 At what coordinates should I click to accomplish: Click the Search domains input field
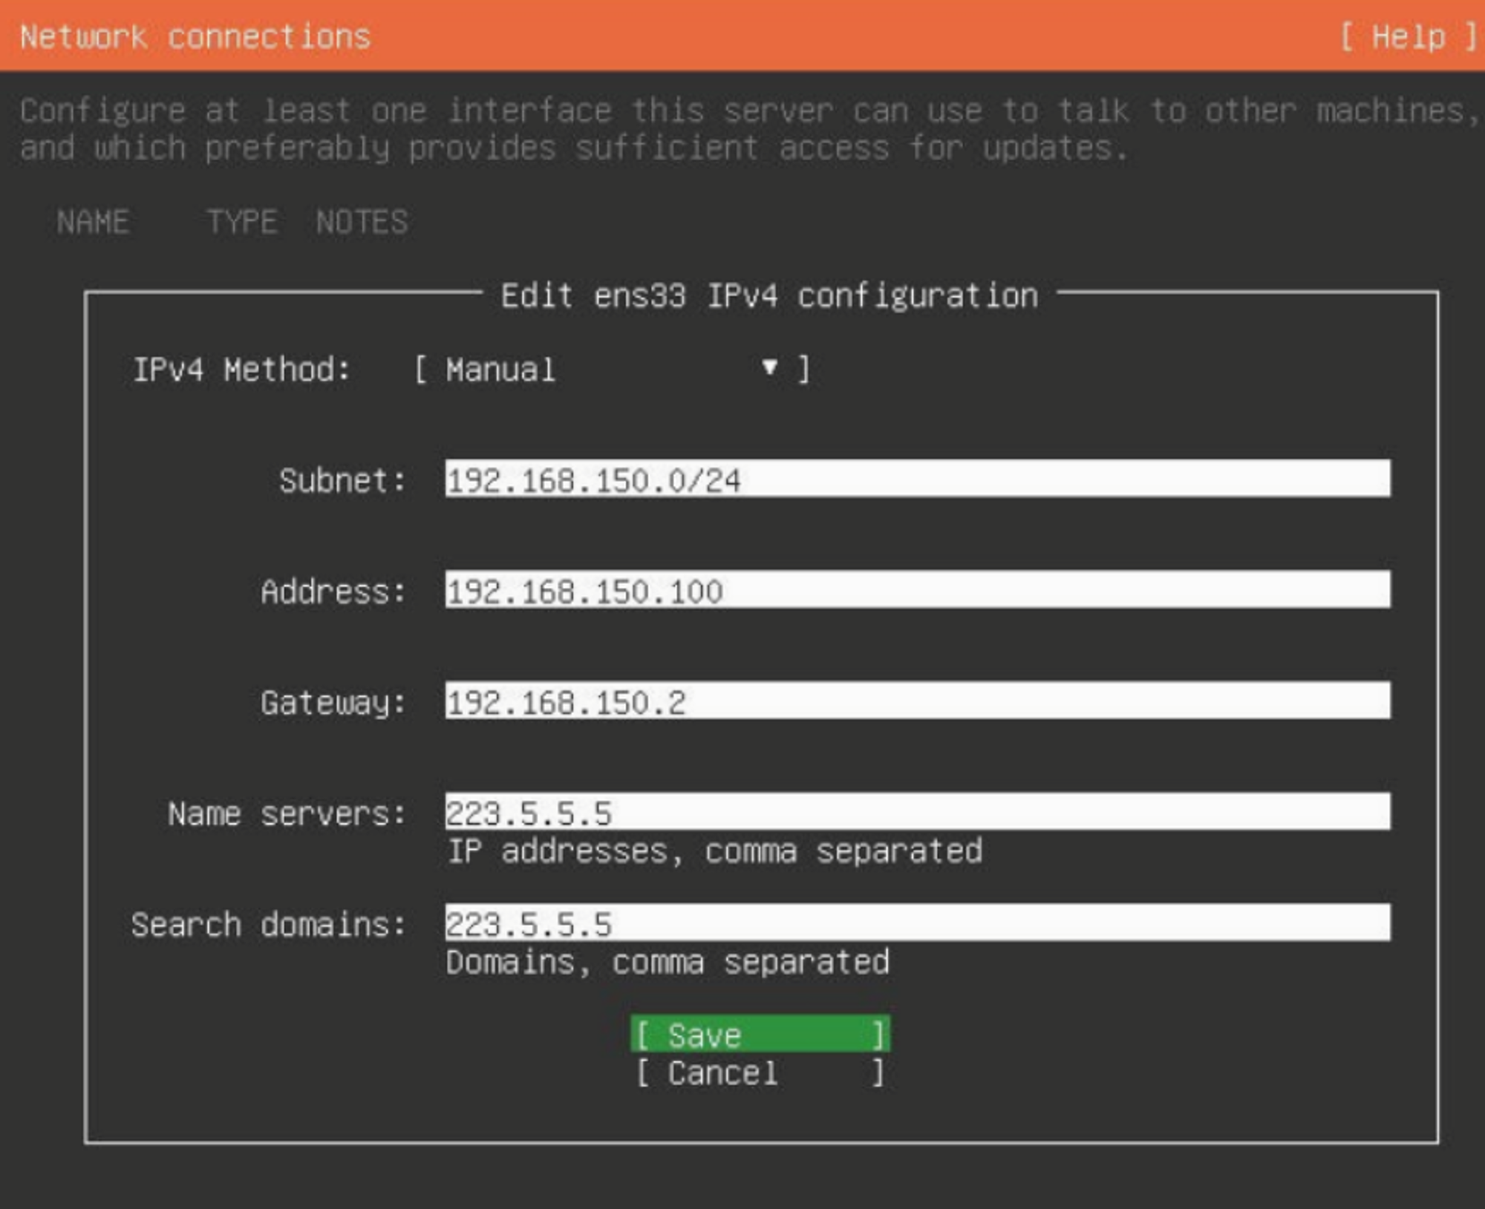coord(918,923)
